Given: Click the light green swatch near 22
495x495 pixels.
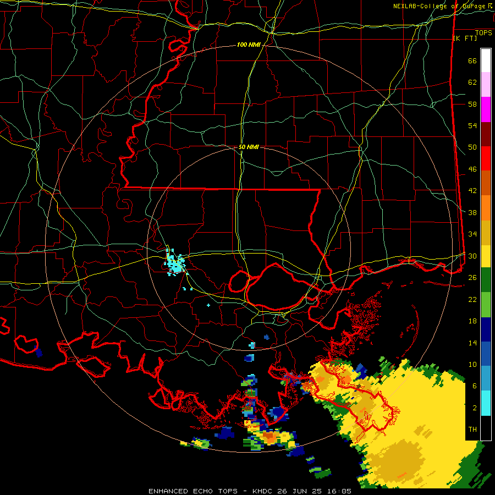Looking at the screenshot, I should tap(486, 305).
